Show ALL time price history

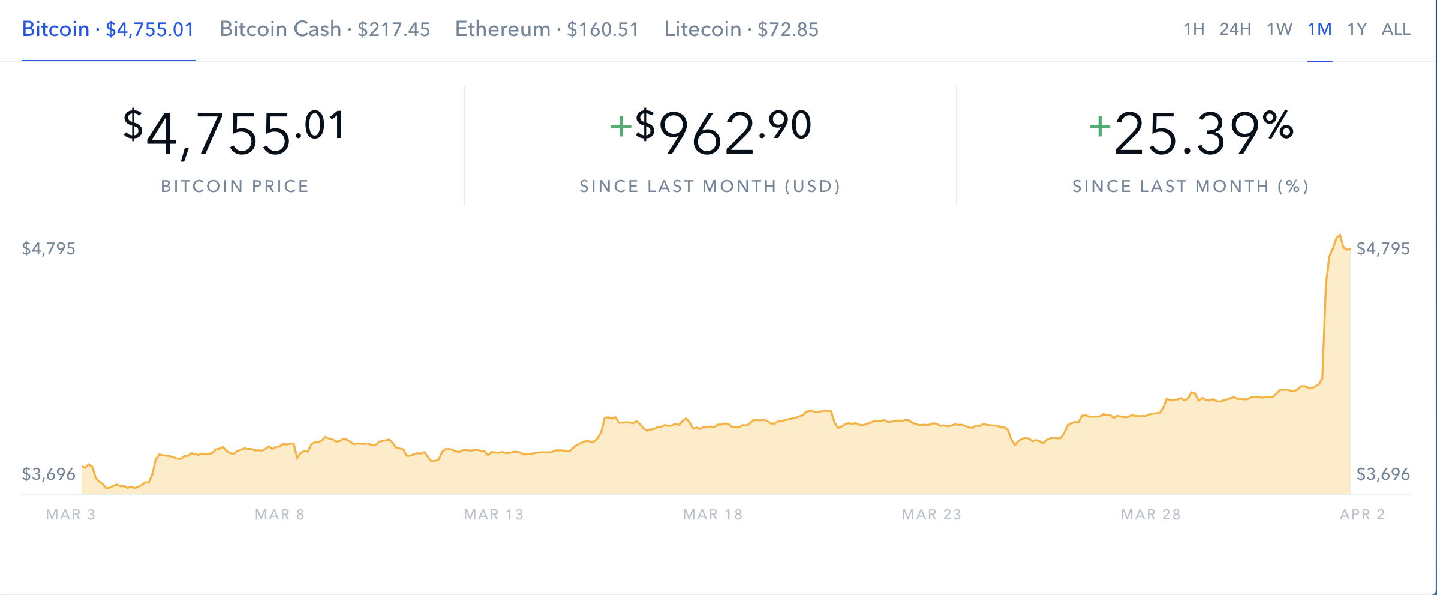coord(1396,29)
